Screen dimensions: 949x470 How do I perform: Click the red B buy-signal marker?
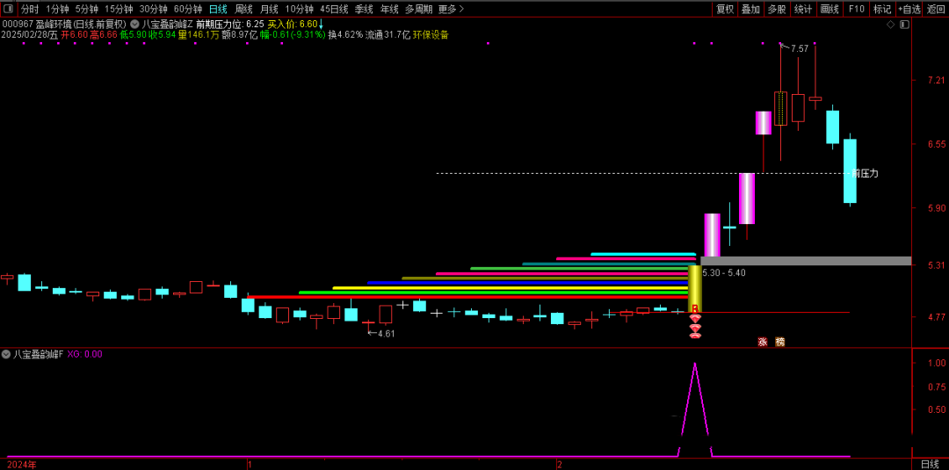[695, 309]
